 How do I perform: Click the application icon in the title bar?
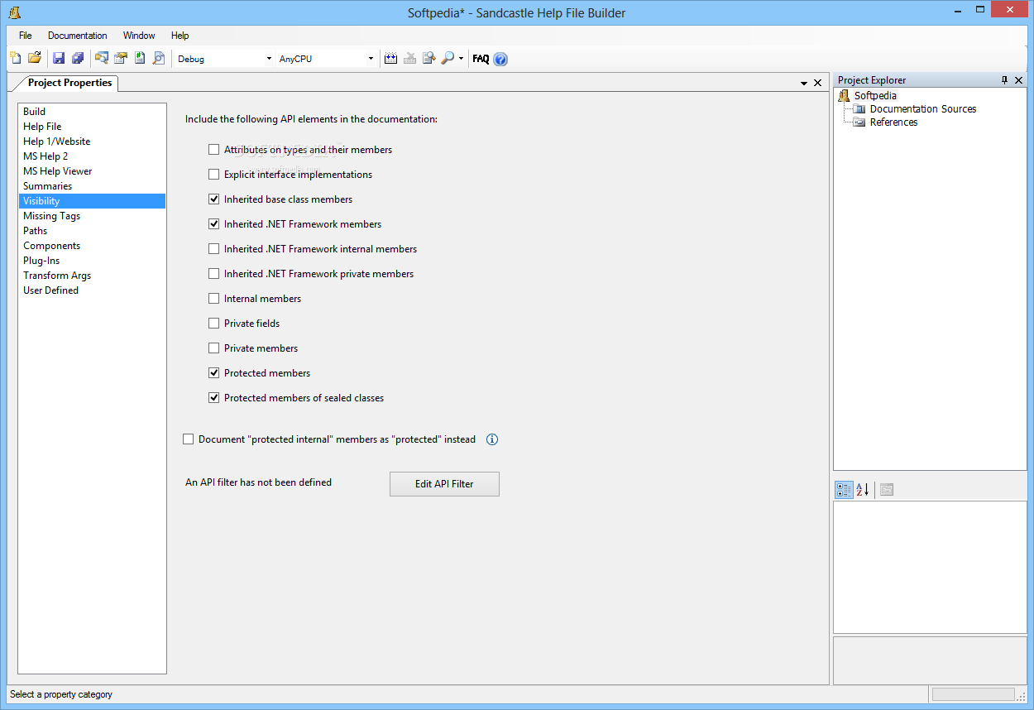(14, 12)
